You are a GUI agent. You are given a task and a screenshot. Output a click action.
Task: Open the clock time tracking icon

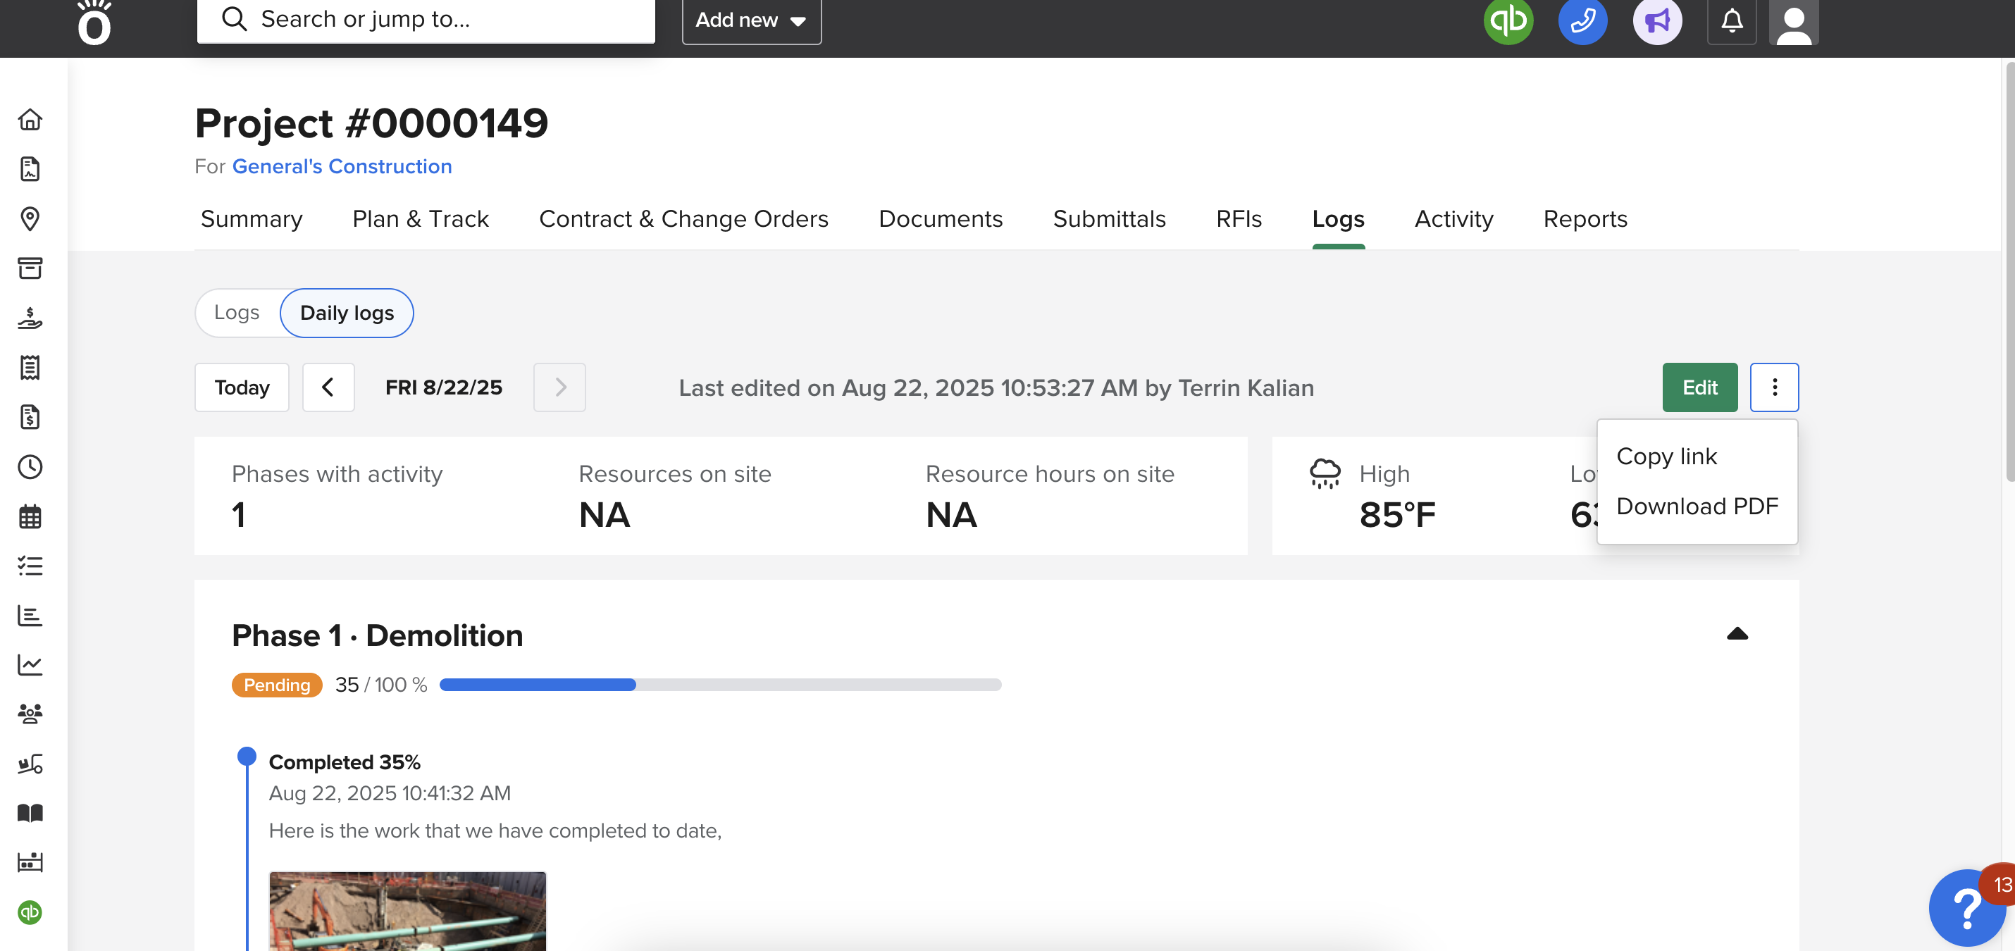pos(30,467)
